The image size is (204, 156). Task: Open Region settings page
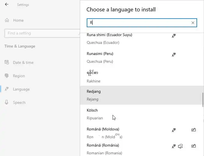[x=19, y=76]
